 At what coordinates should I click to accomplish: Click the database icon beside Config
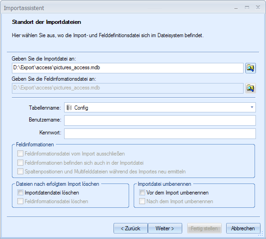click(69, 107)
